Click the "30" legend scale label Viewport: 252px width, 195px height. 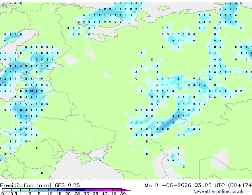click(x=86, y=193)
